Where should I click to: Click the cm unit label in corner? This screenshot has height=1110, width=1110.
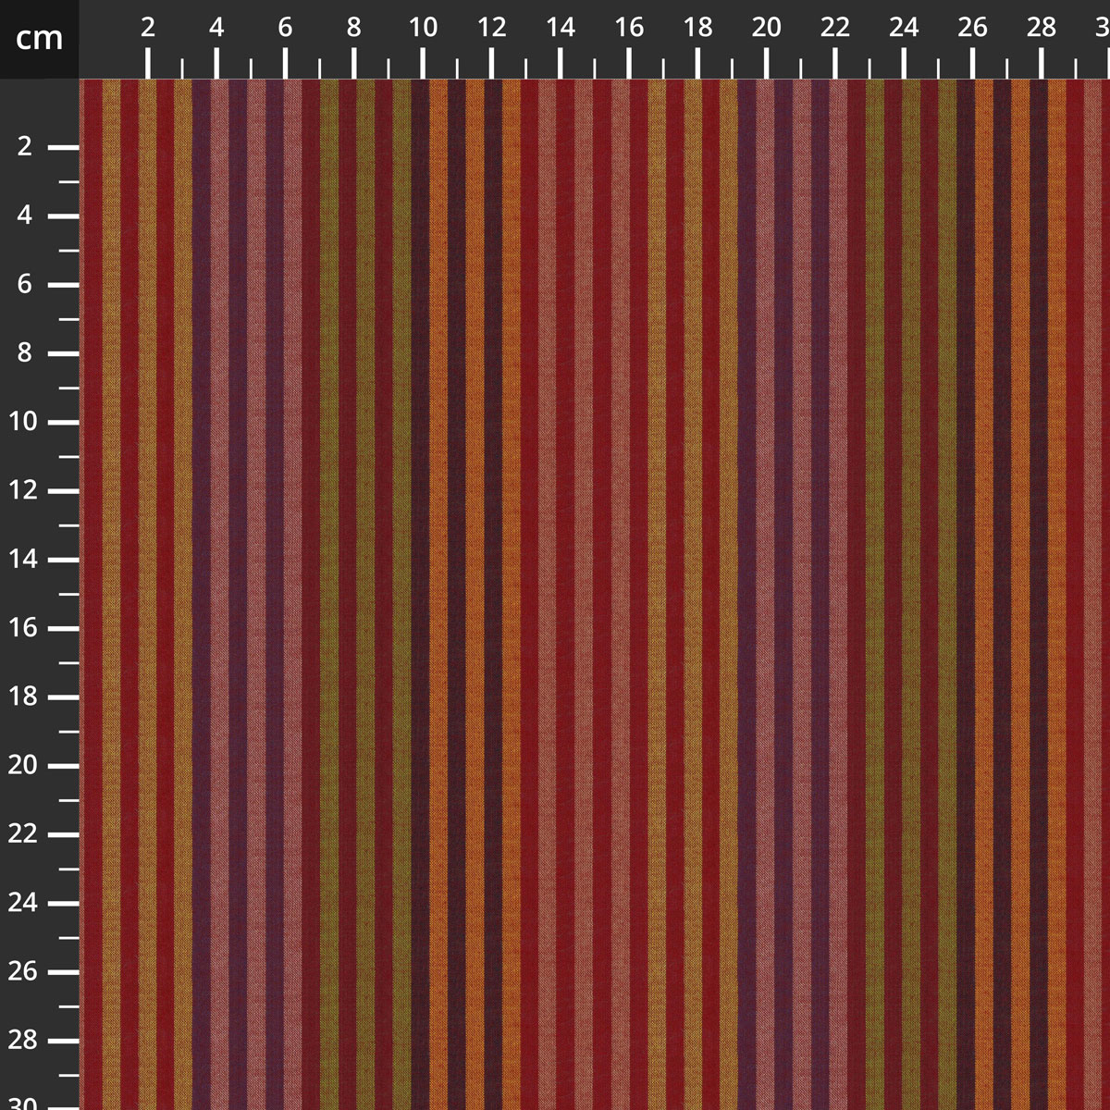39,39
